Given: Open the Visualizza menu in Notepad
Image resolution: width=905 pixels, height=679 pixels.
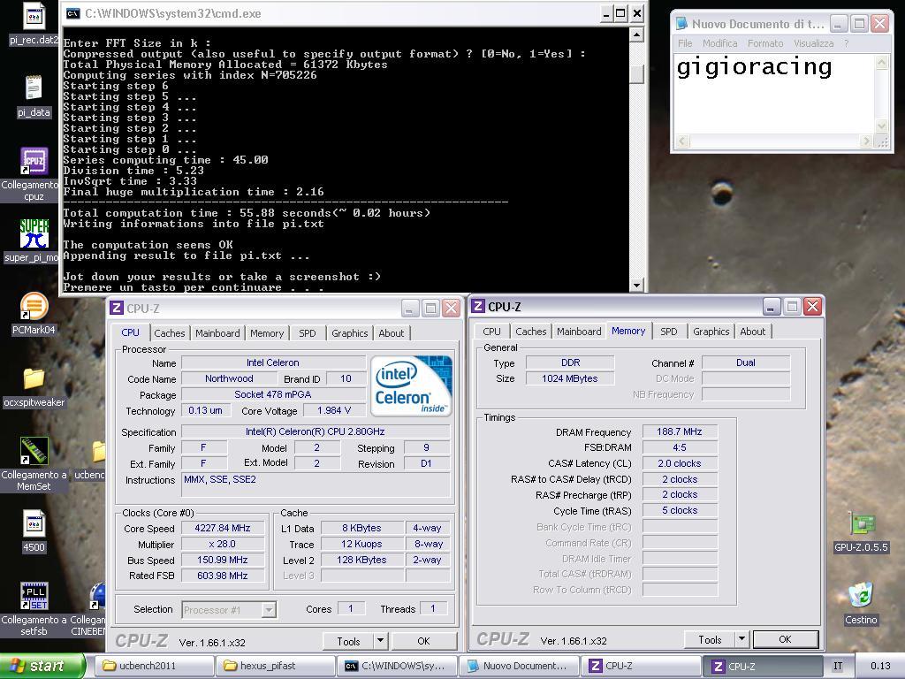Looking at the screenshot, I should (x=813, y=43).
